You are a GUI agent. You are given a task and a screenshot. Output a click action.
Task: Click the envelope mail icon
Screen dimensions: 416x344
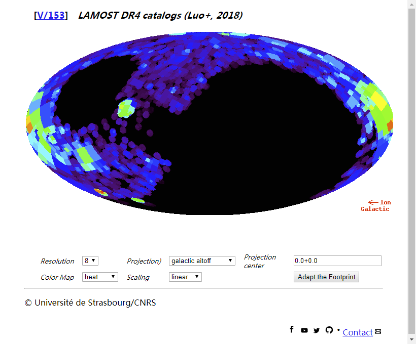[x=378, y=332]
